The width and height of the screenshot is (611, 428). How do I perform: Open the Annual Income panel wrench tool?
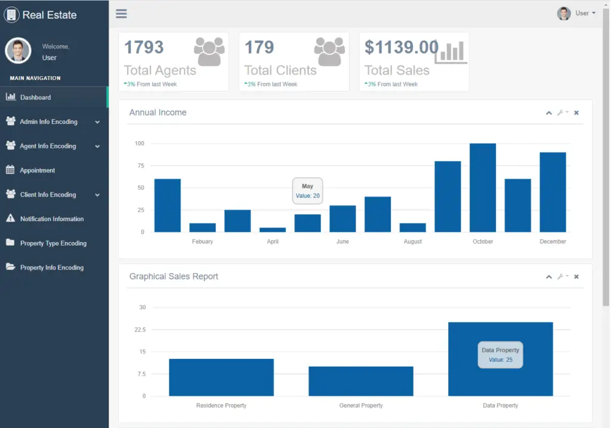coord(561,112)
